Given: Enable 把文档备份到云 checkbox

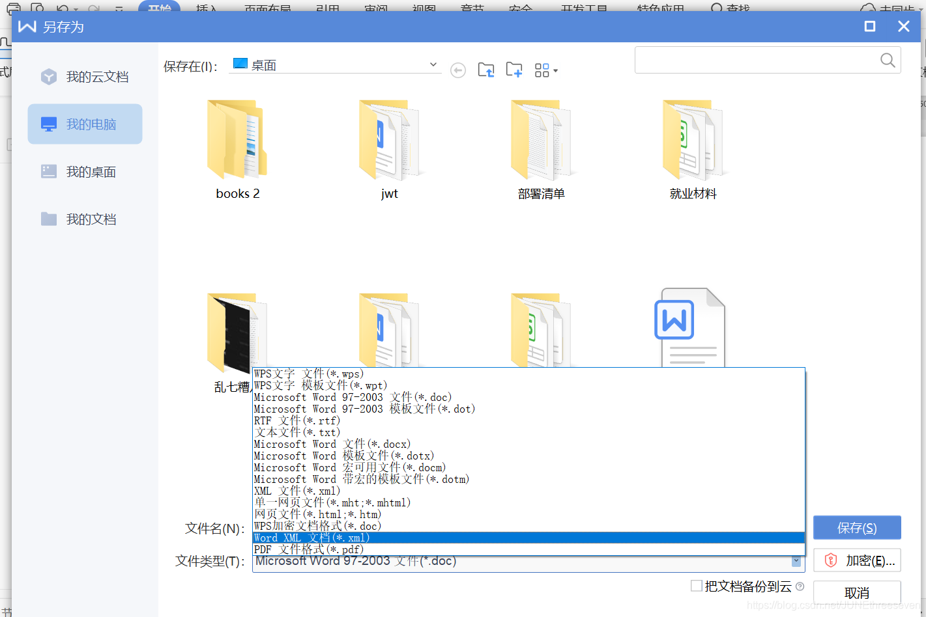Looking at the screenshot, I should point(697,586).
